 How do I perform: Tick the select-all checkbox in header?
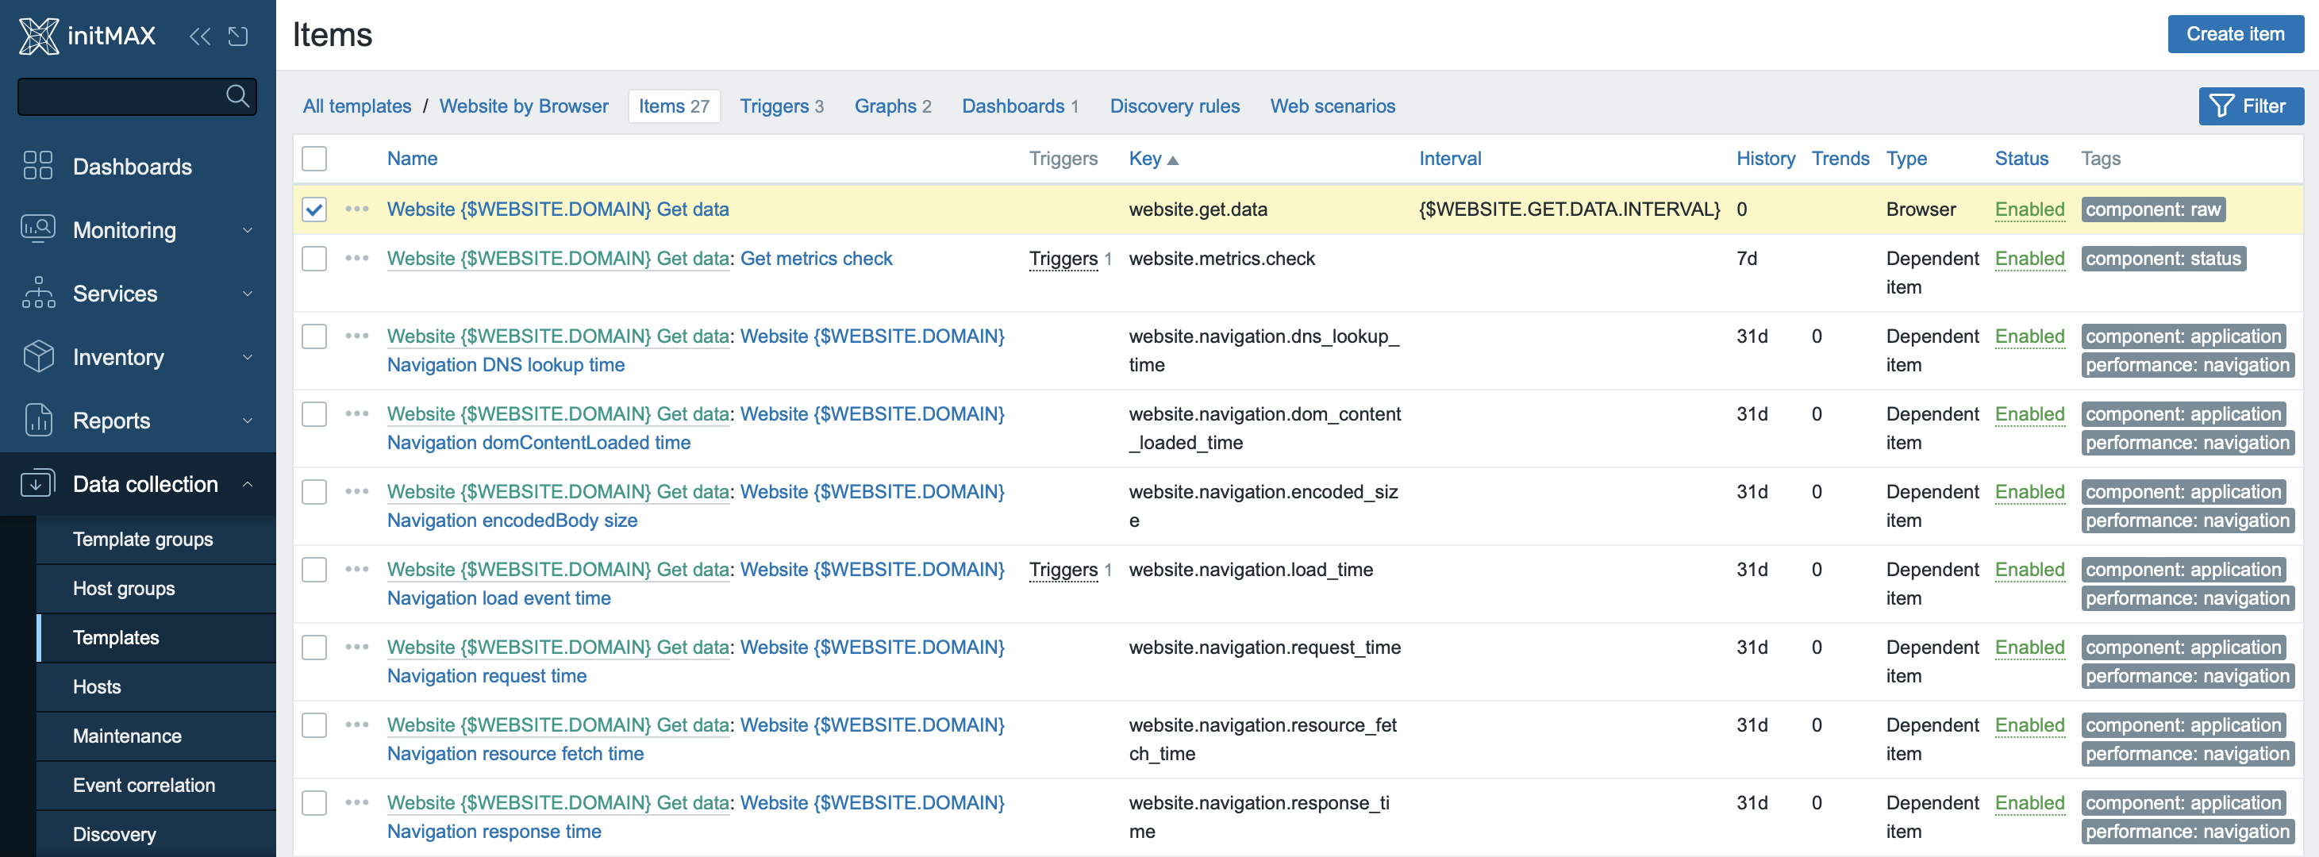tap(314, 159)
